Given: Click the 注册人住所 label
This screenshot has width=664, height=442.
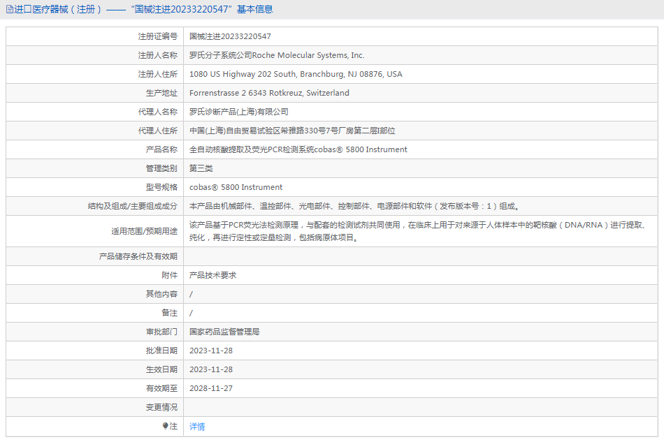Looking at the screenshot, I should tap(157, 74).
